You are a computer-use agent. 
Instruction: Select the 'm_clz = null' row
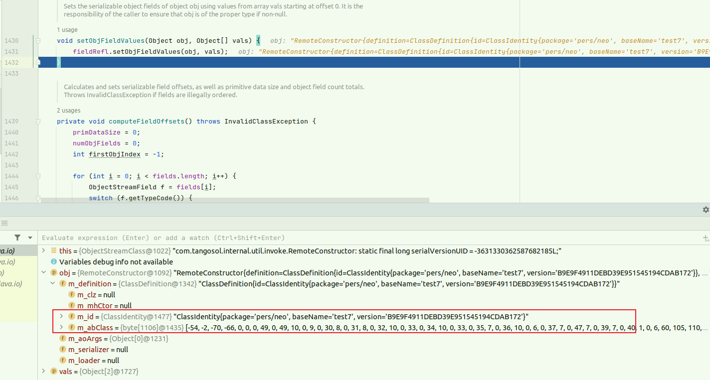tap(374, 294)
